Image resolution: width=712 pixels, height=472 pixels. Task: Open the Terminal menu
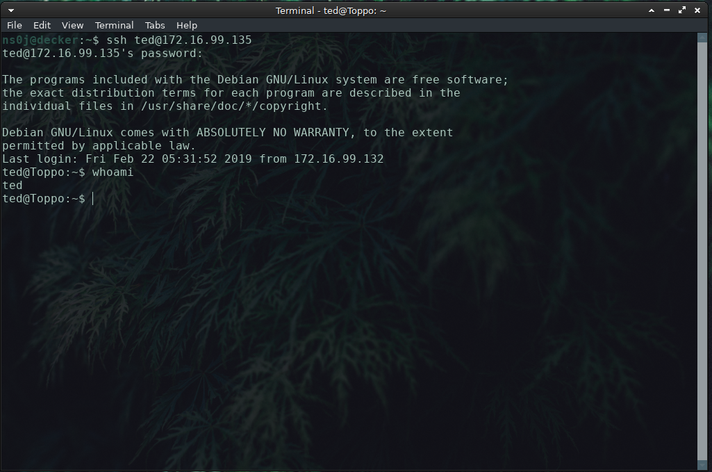[114, 26]
